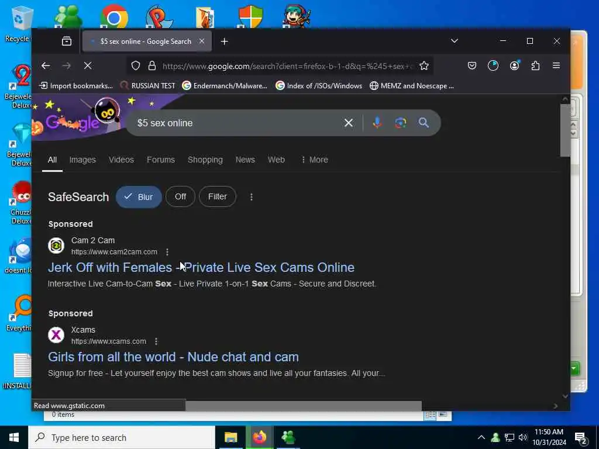The height and width of the screenshot is (449, 599).
Task: Open the network tray icon
Action: pyautogui.click(x=510, y=437)
